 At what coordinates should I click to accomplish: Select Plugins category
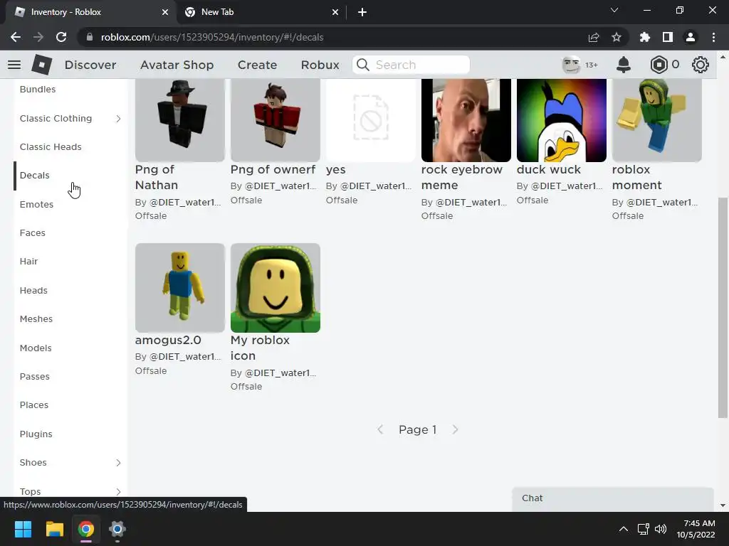coord(36,434)
